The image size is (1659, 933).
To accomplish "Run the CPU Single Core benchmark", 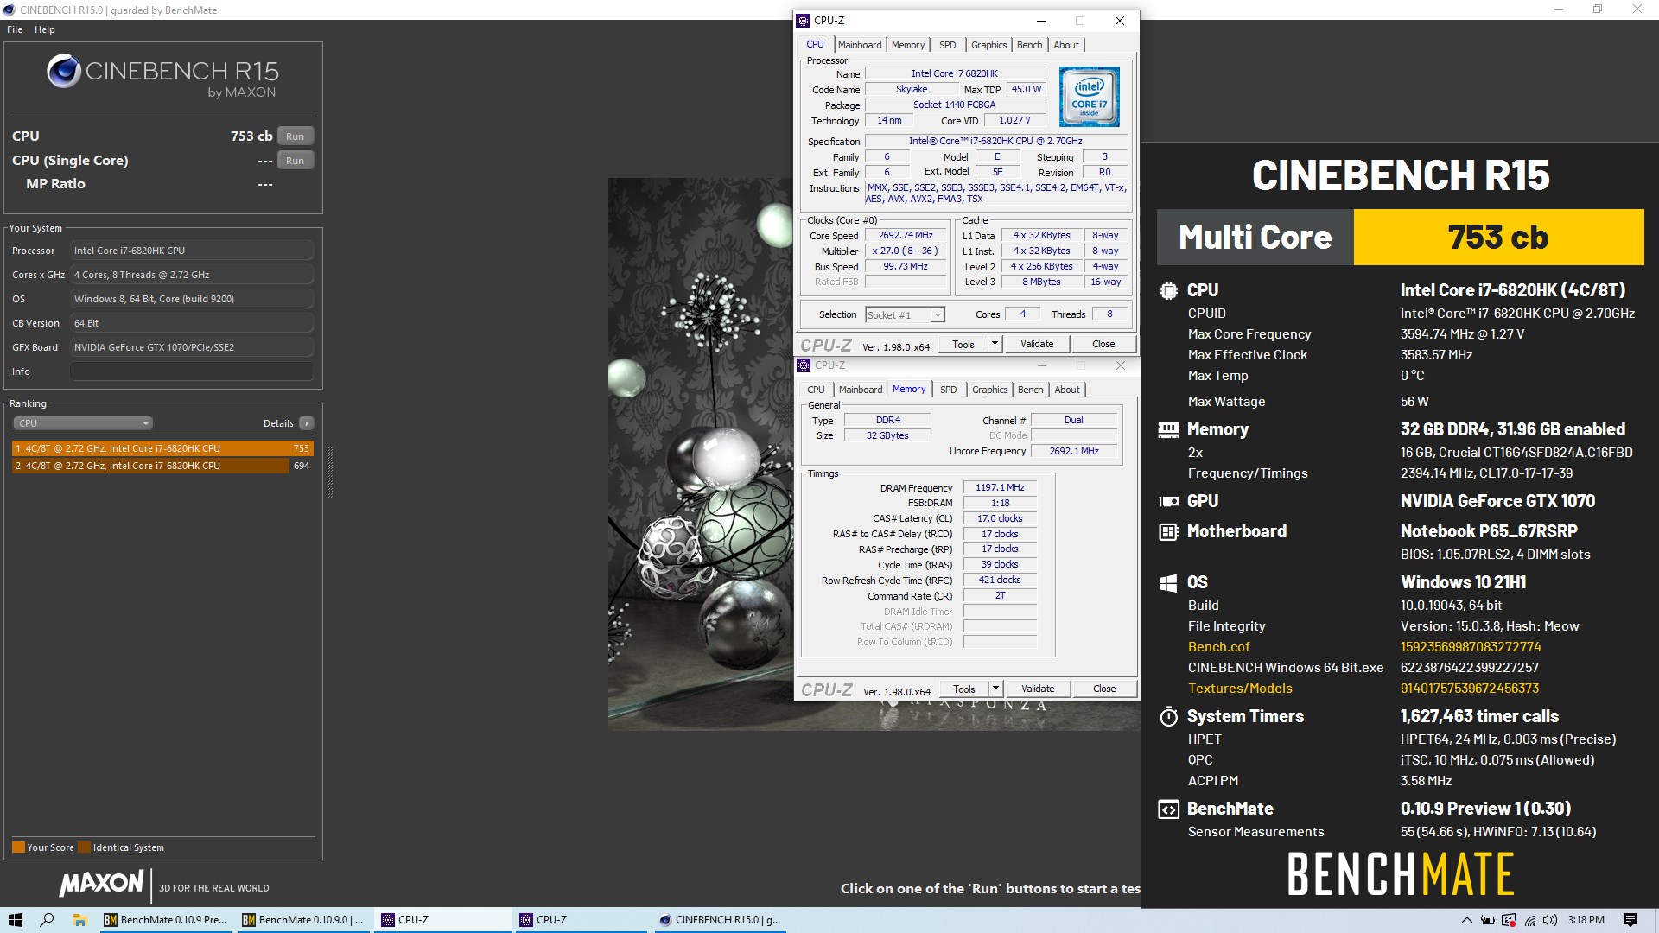I will pos(296,161).
